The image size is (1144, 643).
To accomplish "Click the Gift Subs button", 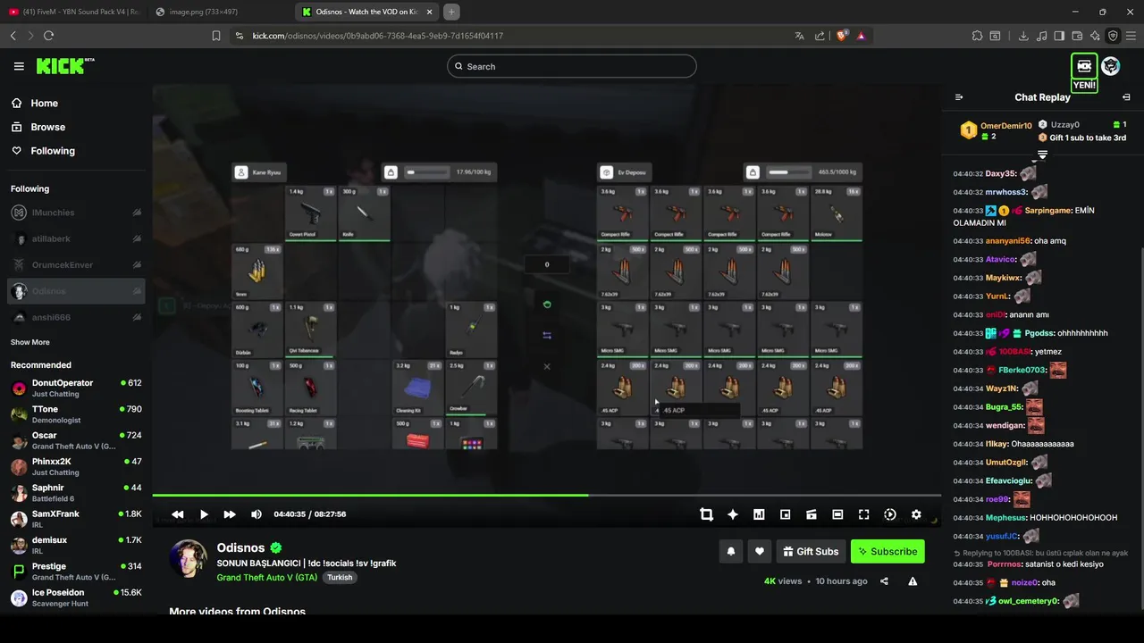I will [x=811, y=552].
